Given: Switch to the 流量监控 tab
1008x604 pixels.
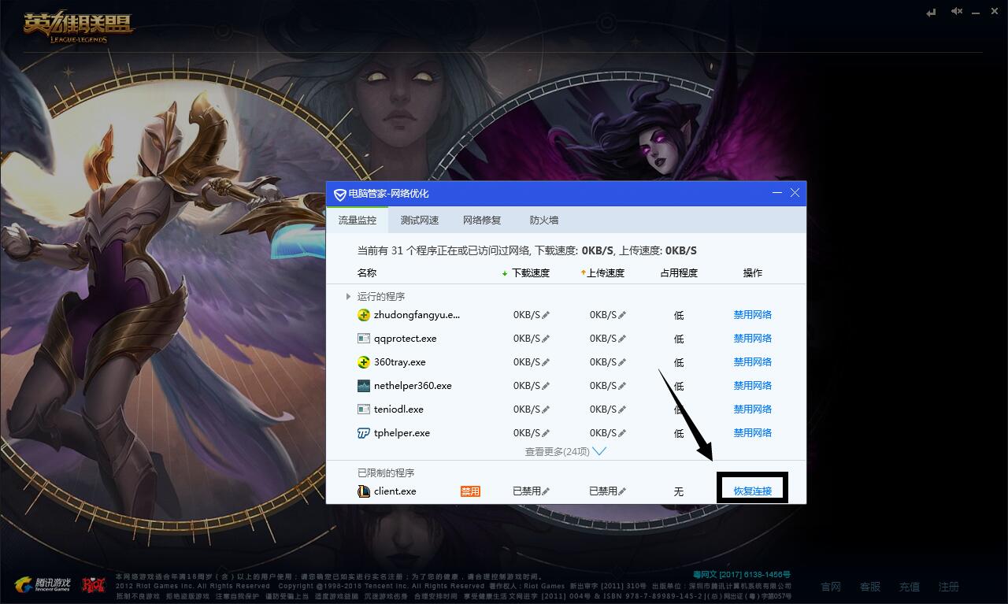Looking at the screenshot, I should 358,220.
